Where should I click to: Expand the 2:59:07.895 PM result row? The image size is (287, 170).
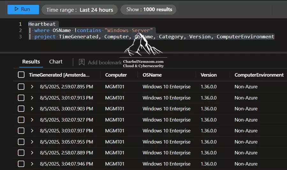(x=32, y=87)
